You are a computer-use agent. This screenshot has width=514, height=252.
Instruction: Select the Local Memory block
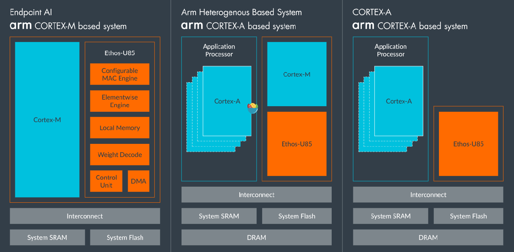(x=120, y=128)
